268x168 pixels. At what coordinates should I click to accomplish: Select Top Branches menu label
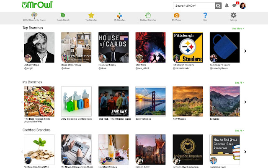pyautogui.click(x=91, y=20)
